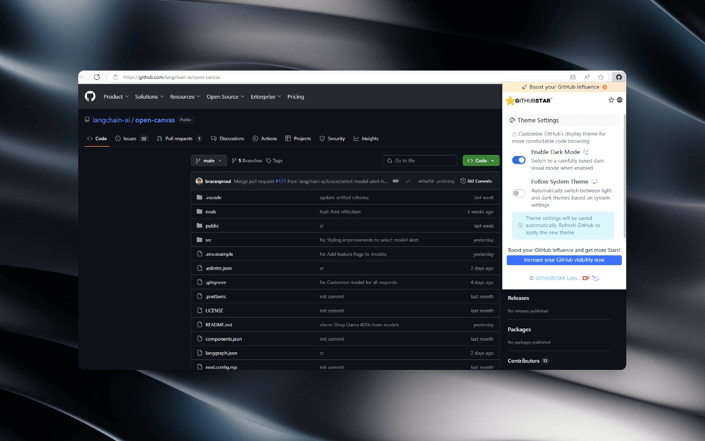Open the open-canvas repository link

point(155,120)
